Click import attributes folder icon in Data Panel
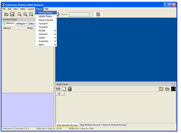Image resolution: width=181 pixels, height=133 pixels. coord(167,89)
